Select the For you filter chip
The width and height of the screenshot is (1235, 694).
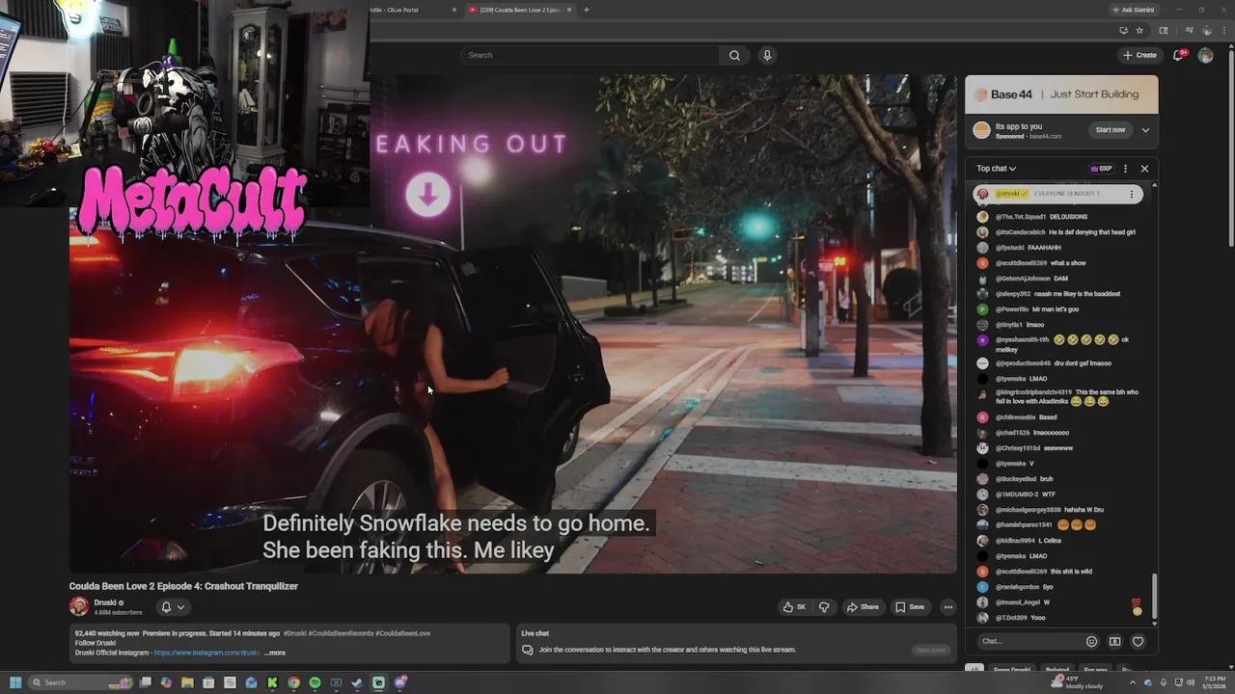[1095, 669]
